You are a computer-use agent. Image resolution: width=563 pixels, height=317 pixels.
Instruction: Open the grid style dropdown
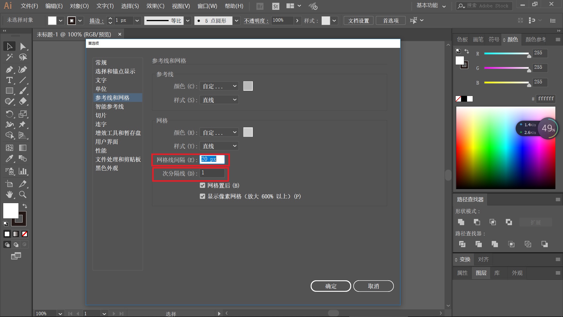point(219,146)
